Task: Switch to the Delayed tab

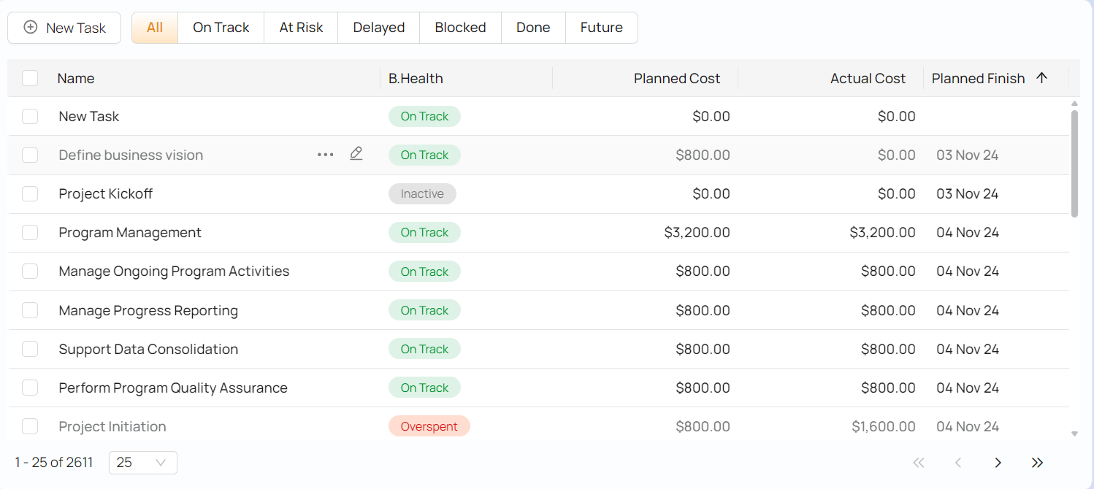Action: click(378, 28)
